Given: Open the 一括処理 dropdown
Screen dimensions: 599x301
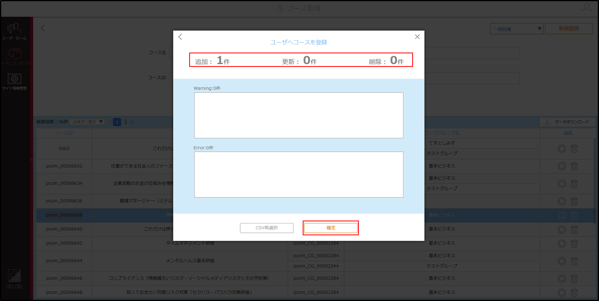Looking at the screenshot, I should click(x=517, y=29).
